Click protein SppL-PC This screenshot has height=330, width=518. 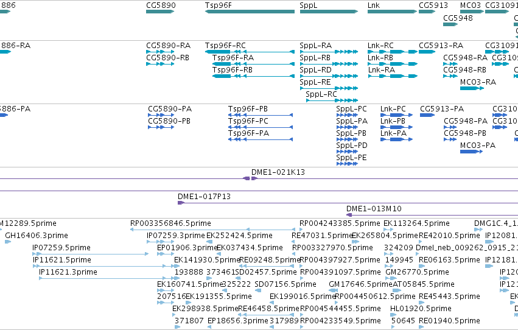(x=347, y=115)
